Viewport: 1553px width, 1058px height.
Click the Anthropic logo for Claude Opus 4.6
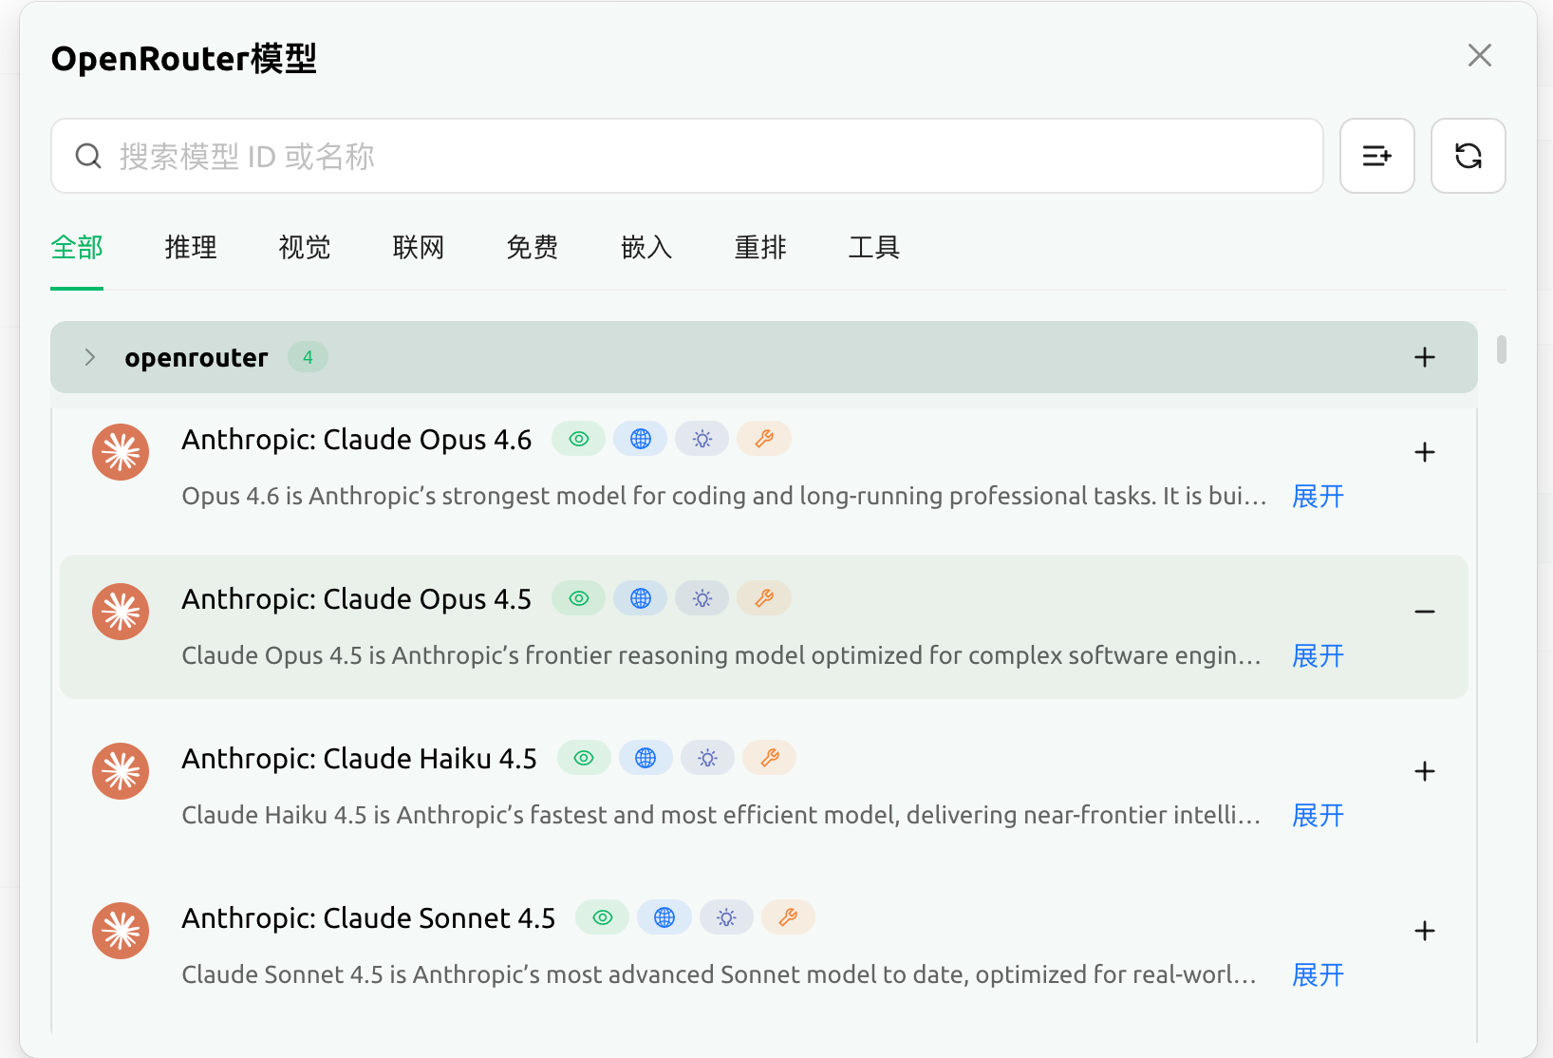(x=121, y=452)
